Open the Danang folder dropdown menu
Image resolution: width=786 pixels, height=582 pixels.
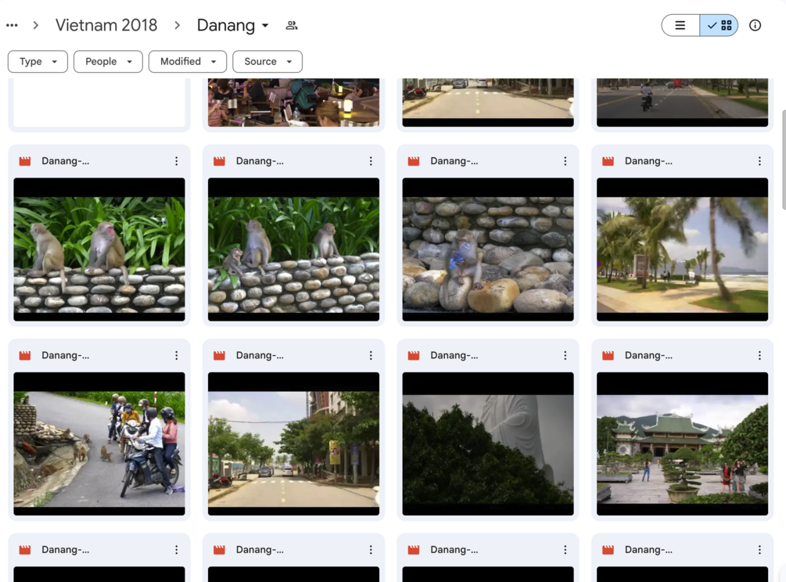coord(233,25)
